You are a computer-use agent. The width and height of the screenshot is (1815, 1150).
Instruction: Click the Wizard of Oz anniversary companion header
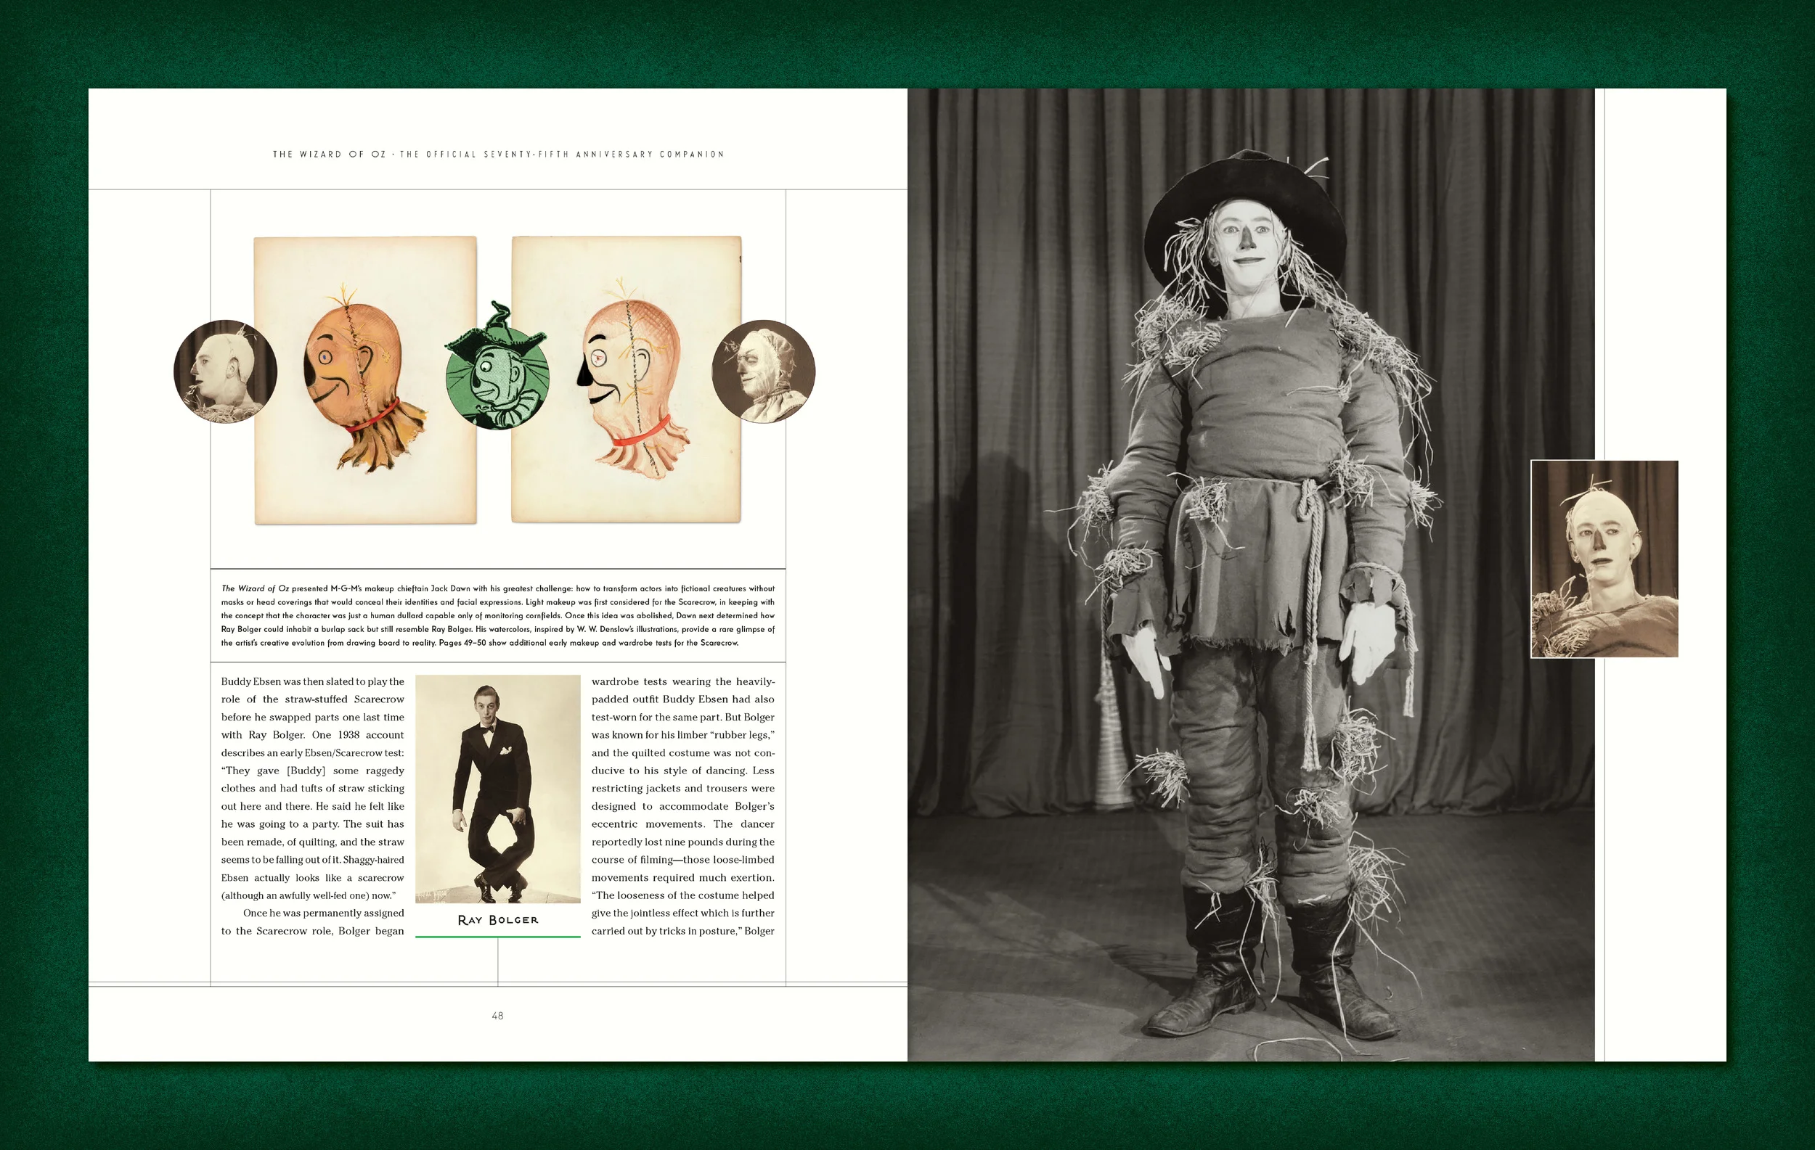(497, 155)
